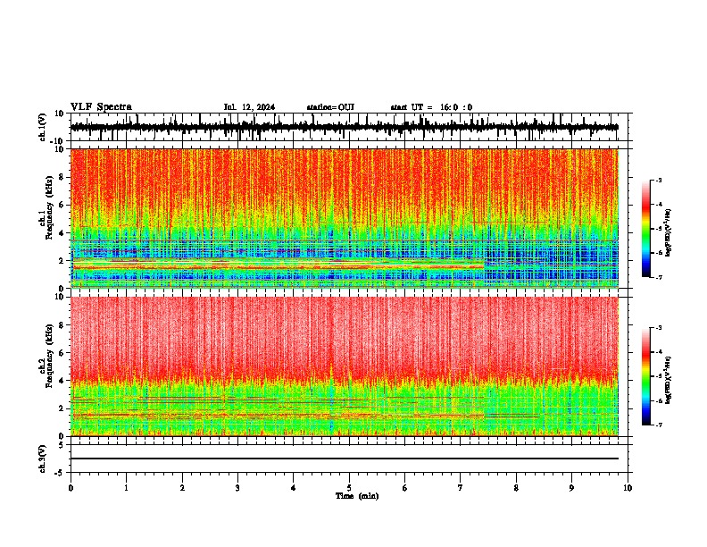The image size is (707, 547).
Task: Click the "-3" value atop ch.1 color bar
Action: point(658,180)
